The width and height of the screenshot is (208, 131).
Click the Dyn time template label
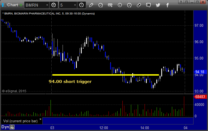coord(5,127)
